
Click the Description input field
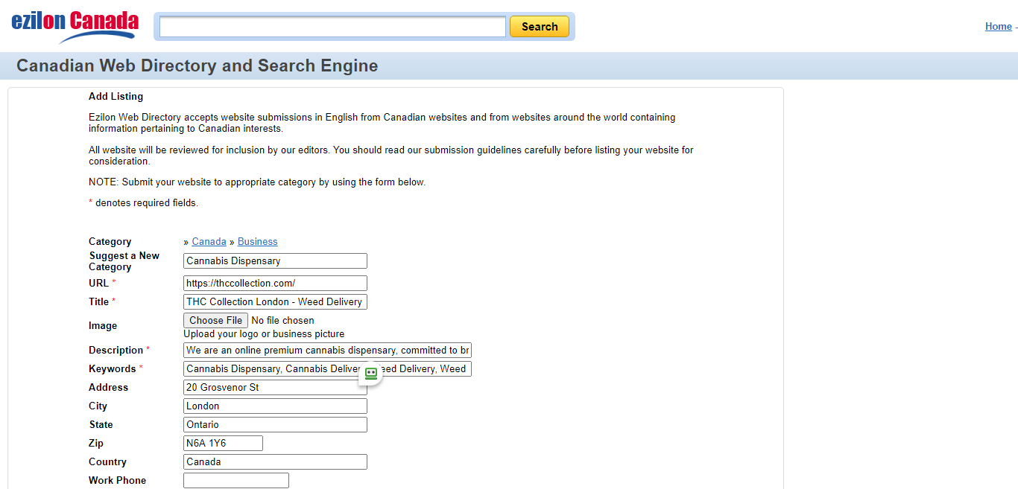[328, 351]
